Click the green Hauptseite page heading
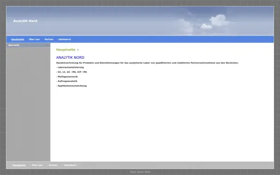 point(66,50)
